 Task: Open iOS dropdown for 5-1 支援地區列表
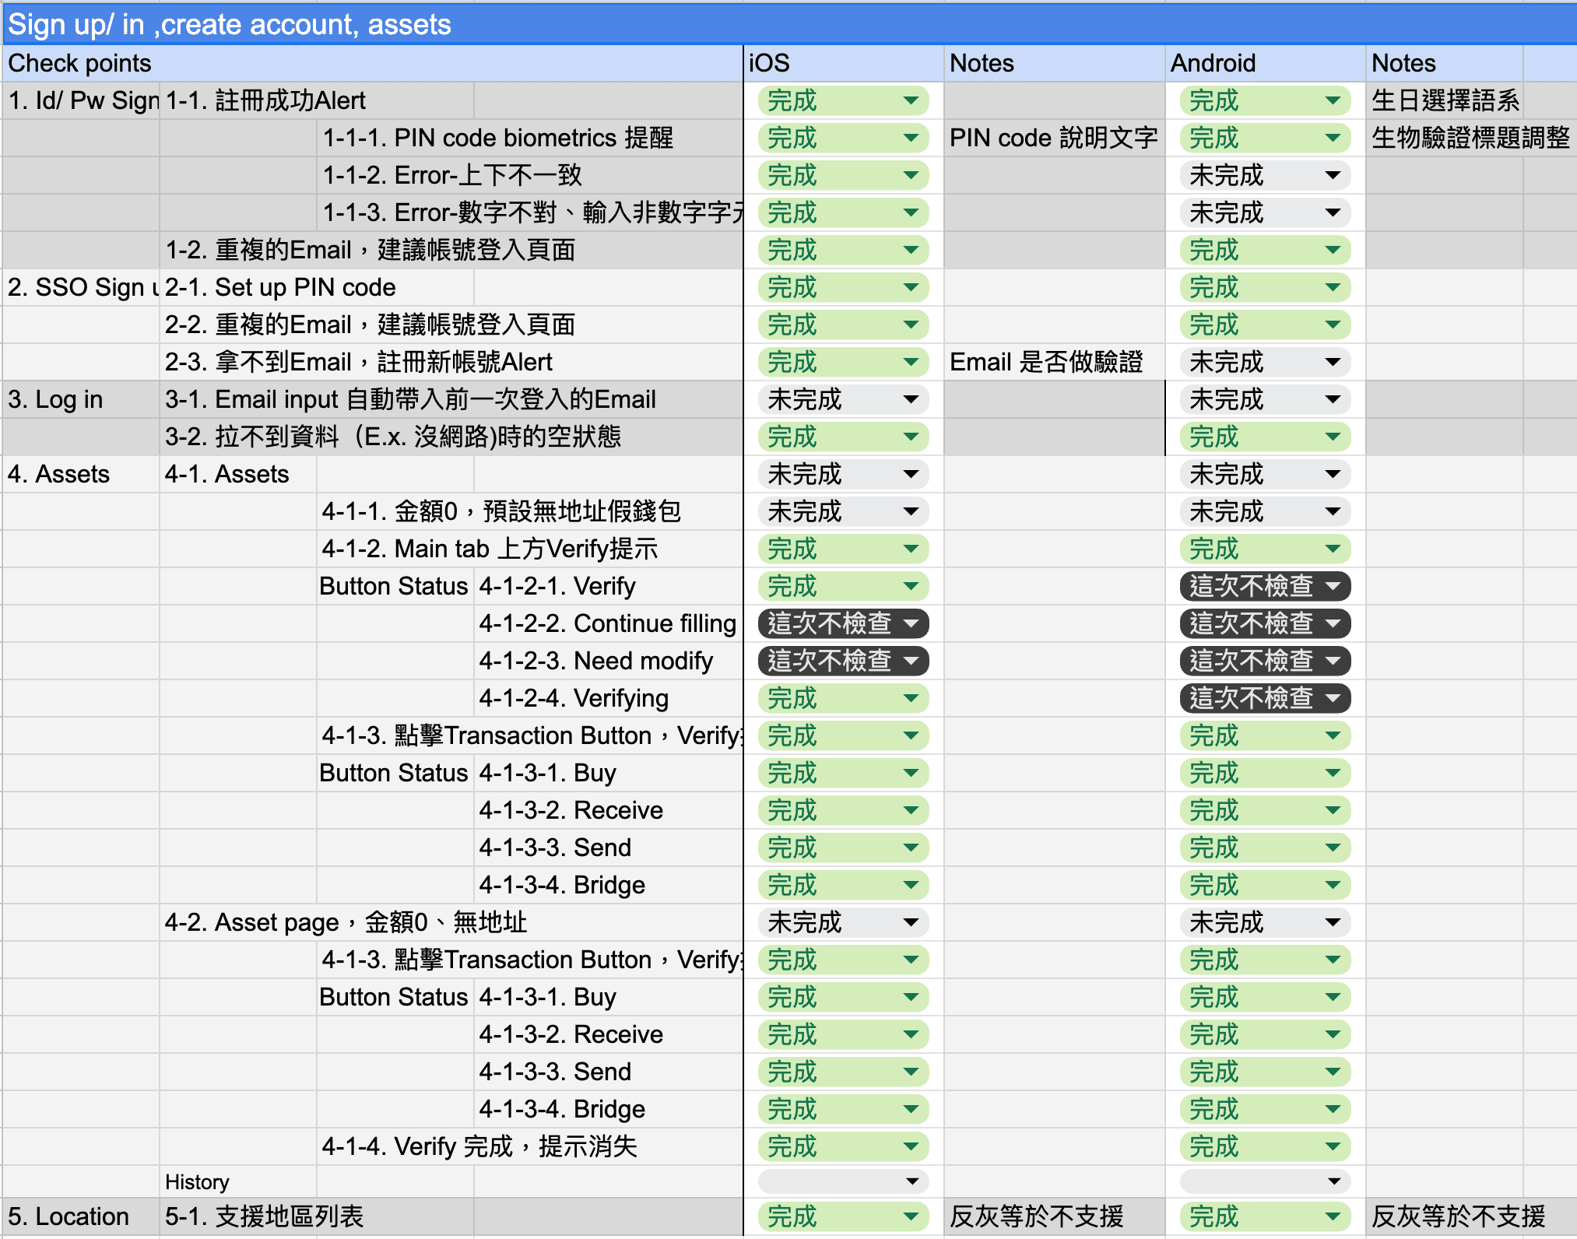pyautogui.click(x=843, y=1217)
